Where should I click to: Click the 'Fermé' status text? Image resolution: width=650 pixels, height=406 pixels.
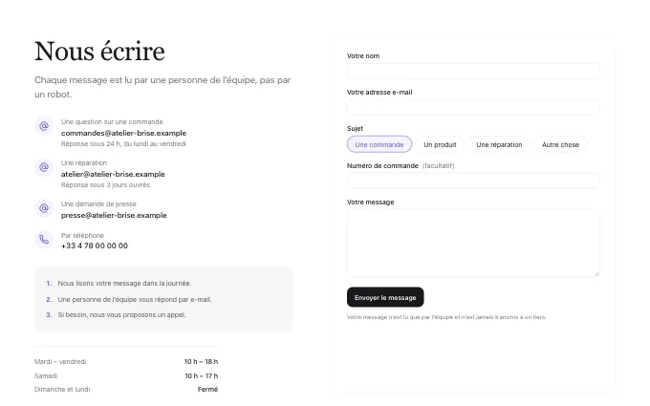pyautogui.click(x=207, y=389)
